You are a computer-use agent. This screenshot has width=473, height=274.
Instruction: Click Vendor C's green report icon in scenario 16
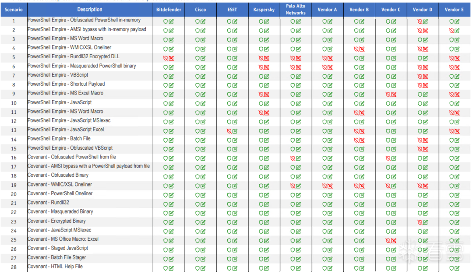pos(394,158)
